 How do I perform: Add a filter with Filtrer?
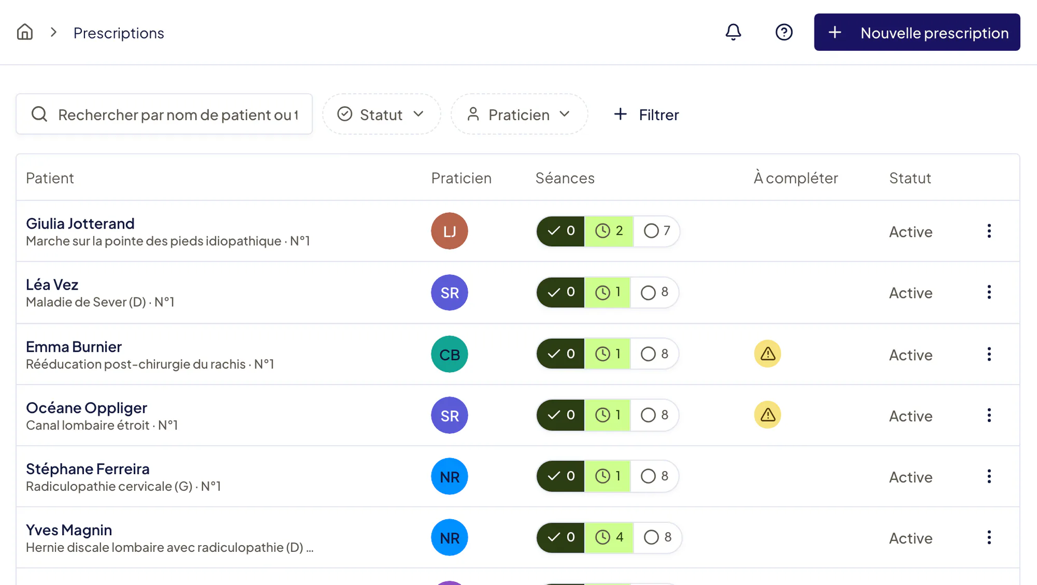(646, 114)
